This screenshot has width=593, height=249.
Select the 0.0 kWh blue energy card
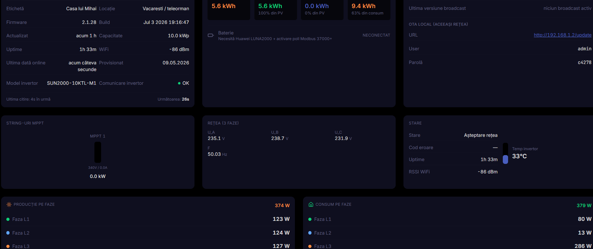[322, 10]
